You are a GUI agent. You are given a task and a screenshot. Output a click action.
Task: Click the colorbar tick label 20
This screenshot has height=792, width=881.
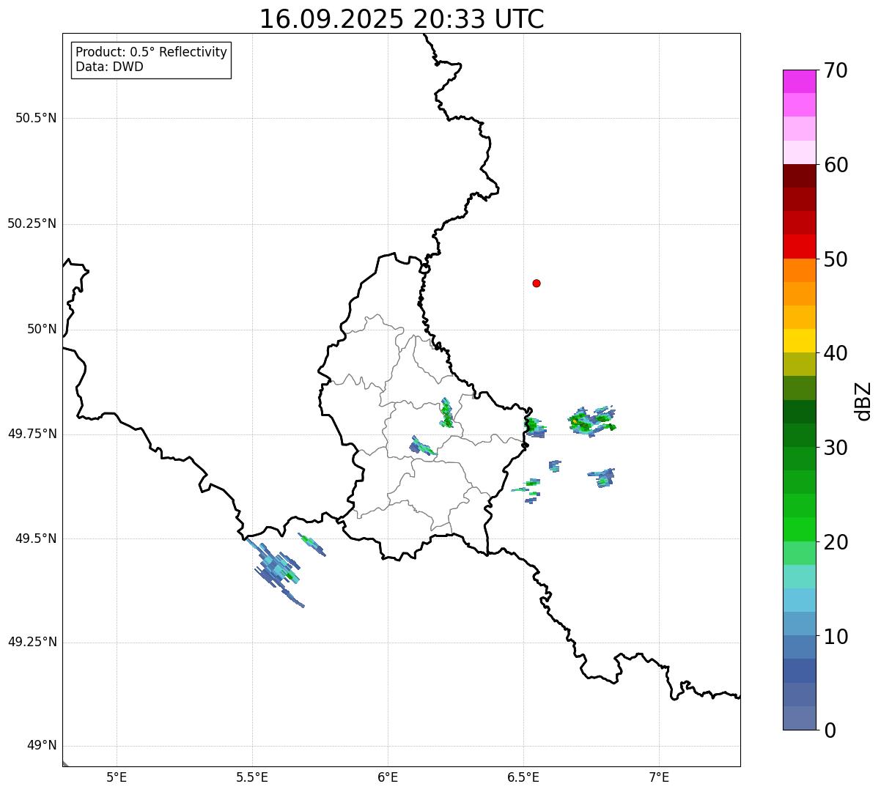[836, 542]
